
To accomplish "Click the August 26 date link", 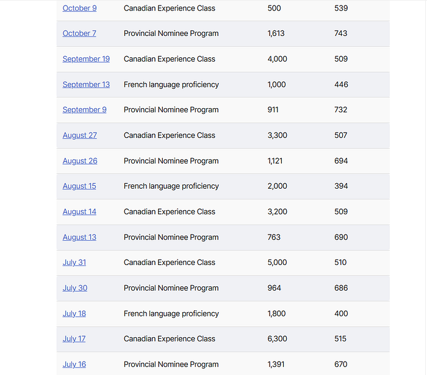I will (79, 161).
